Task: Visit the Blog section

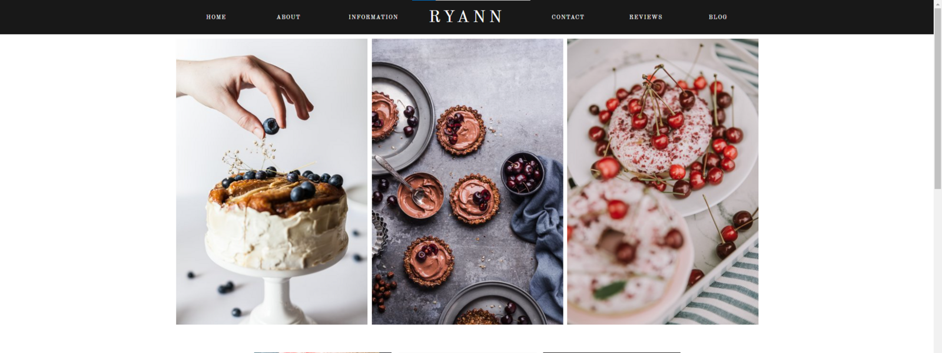Action: [718, 17]
